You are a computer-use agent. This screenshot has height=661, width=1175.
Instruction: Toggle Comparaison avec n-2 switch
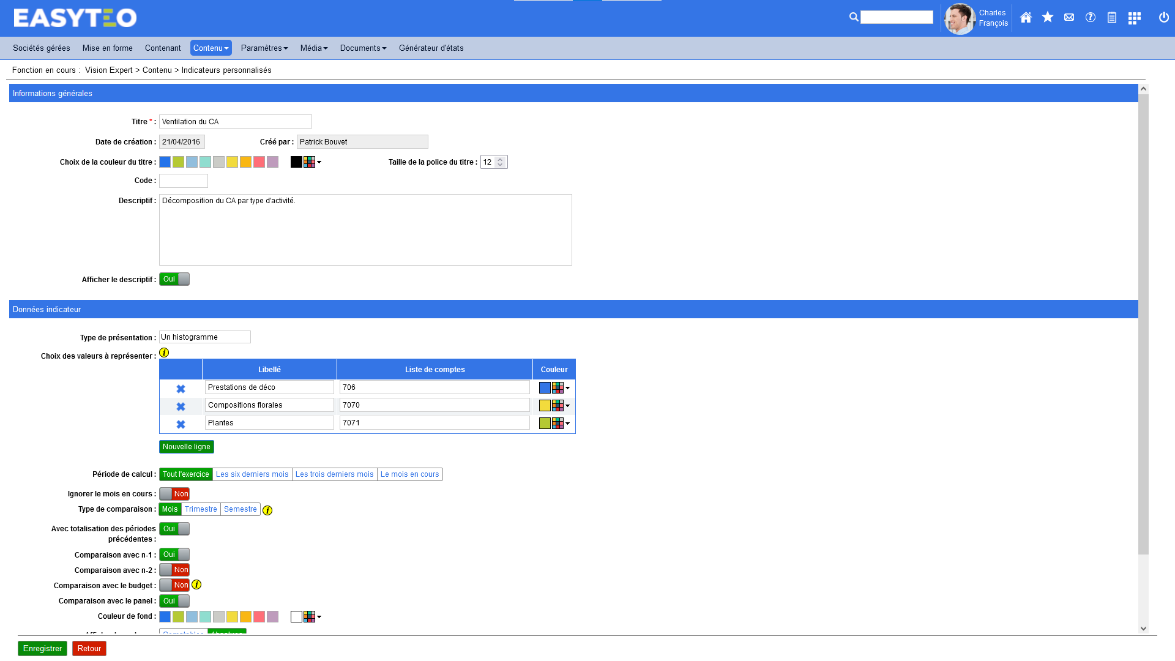[x=174, y=570]
